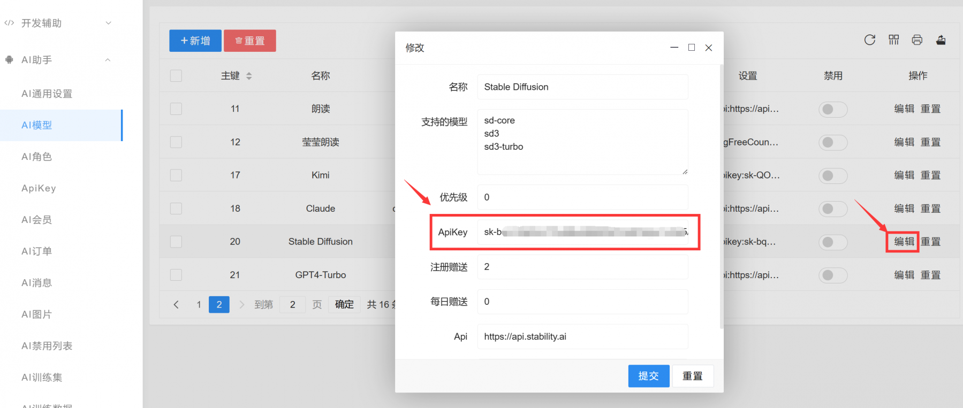The height and width of the screenshot is (408, 963).
Task: Check the row checkbox for 朗读
Action: [176, 109]
